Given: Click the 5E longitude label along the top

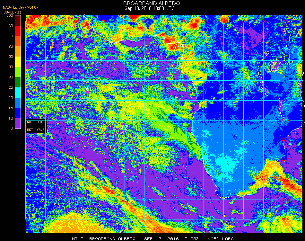Looking at the screenshot, I should click(x=167, y=21).
